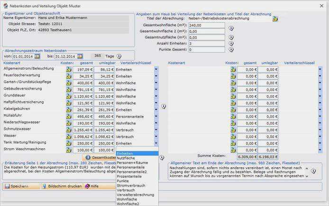Open Verteilerschlüssel dropdown for Kabelgebühren

coord(156,109)
